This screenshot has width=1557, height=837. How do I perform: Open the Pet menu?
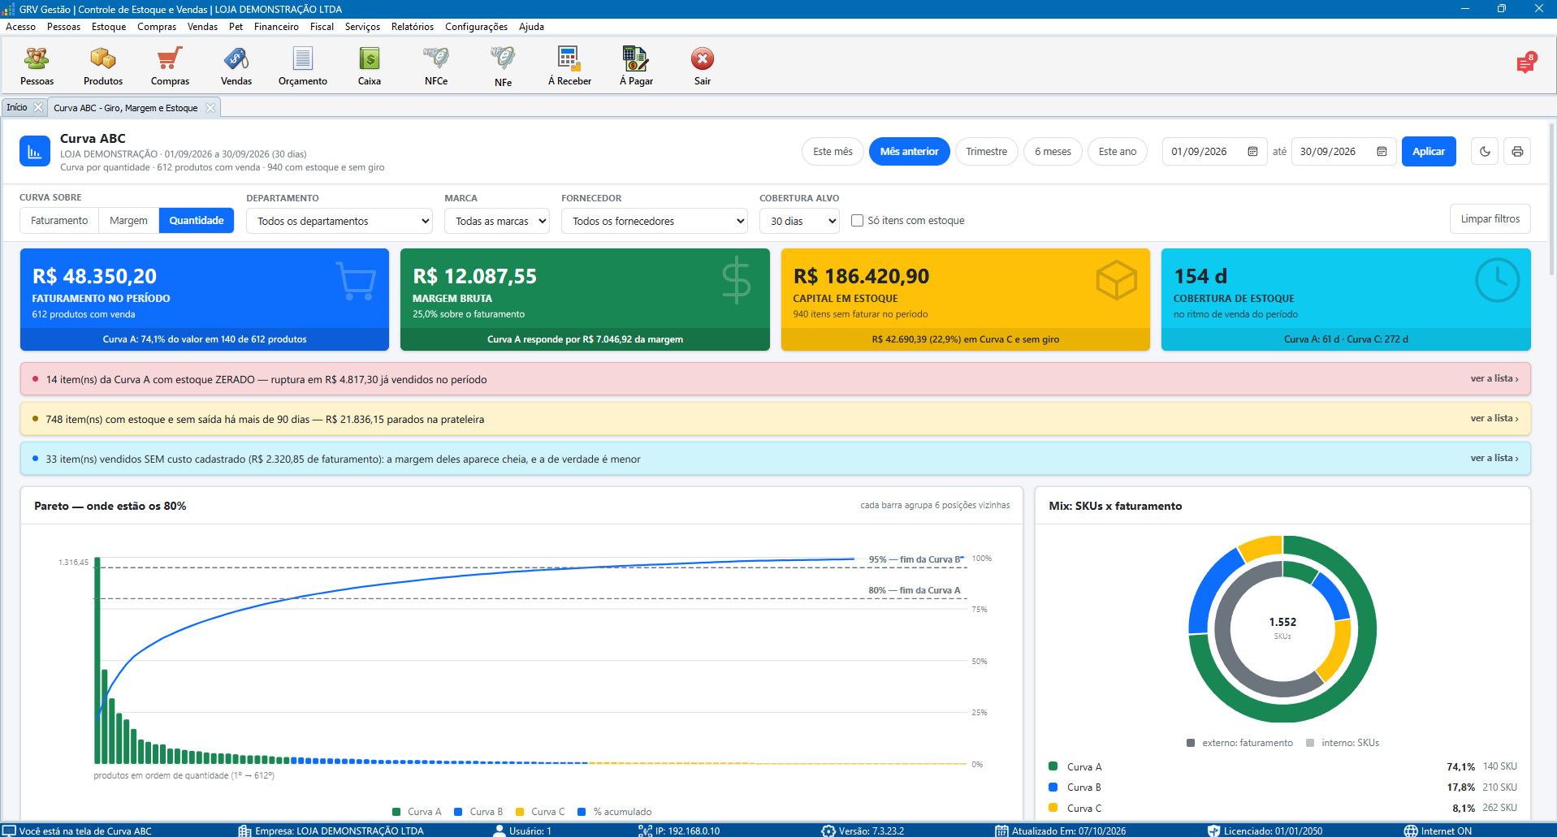click(236, 27)
